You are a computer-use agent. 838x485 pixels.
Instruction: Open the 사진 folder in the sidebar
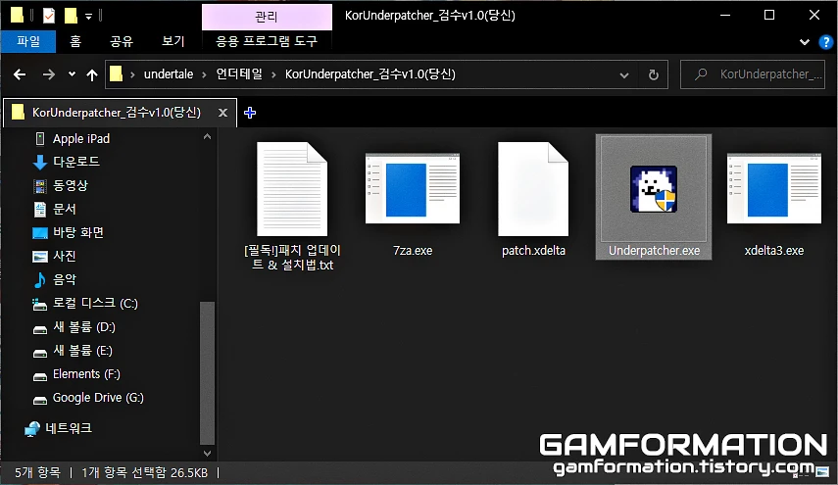click(64, 256)
